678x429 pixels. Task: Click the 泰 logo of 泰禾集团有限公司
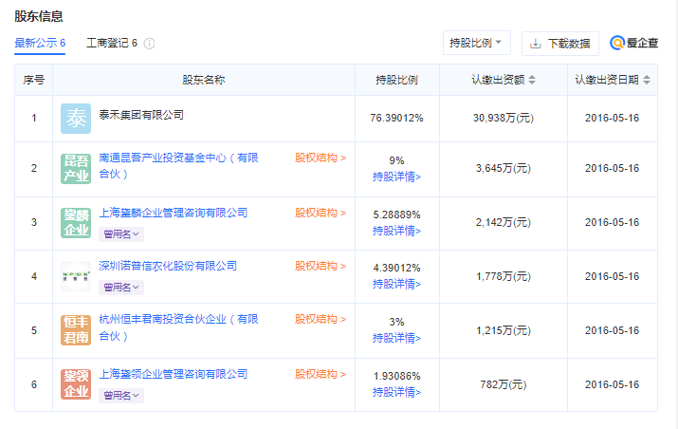point(76,119)
